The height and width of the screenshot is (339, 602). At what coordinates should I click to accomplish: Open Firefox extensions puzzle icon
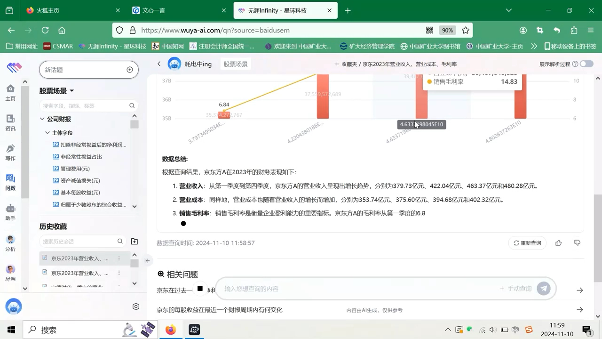574,30
